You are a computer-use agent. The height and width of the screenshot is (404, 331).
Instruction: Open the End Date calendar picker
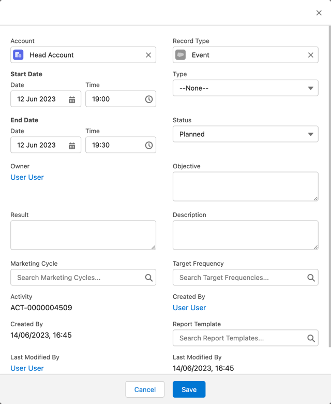point(72,146)
